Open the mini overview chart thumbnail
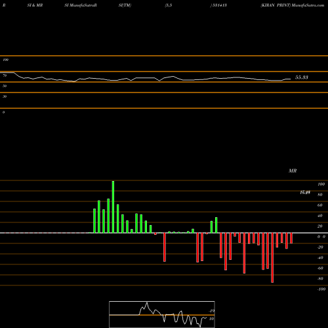 click(x=162, y=314)
